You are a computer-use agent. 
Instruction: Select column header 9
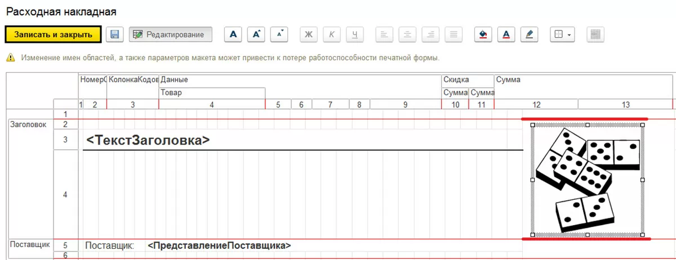coord(406,105)
